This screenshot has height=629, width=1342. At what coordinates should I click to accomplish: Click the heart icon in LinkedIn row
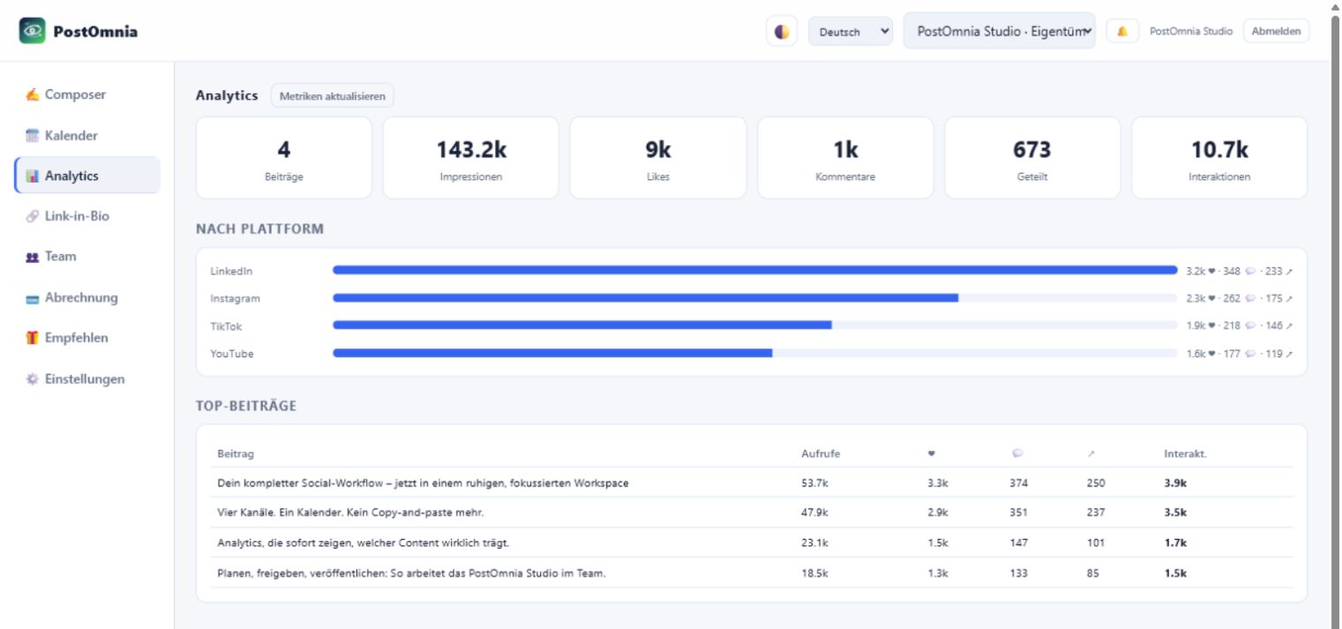click(x=1211, y=271)
